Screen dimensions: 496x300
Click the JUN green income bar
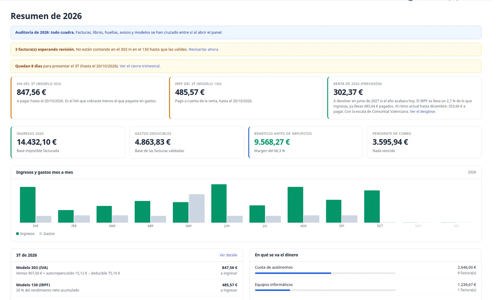[x=219, y=203]
